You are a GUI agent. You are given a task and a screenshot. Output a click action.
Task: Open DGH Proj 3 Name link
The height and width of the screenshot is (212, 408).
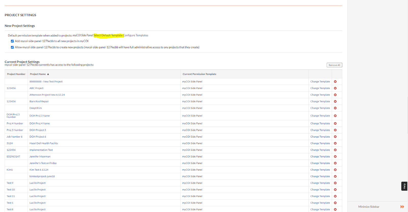40,116
